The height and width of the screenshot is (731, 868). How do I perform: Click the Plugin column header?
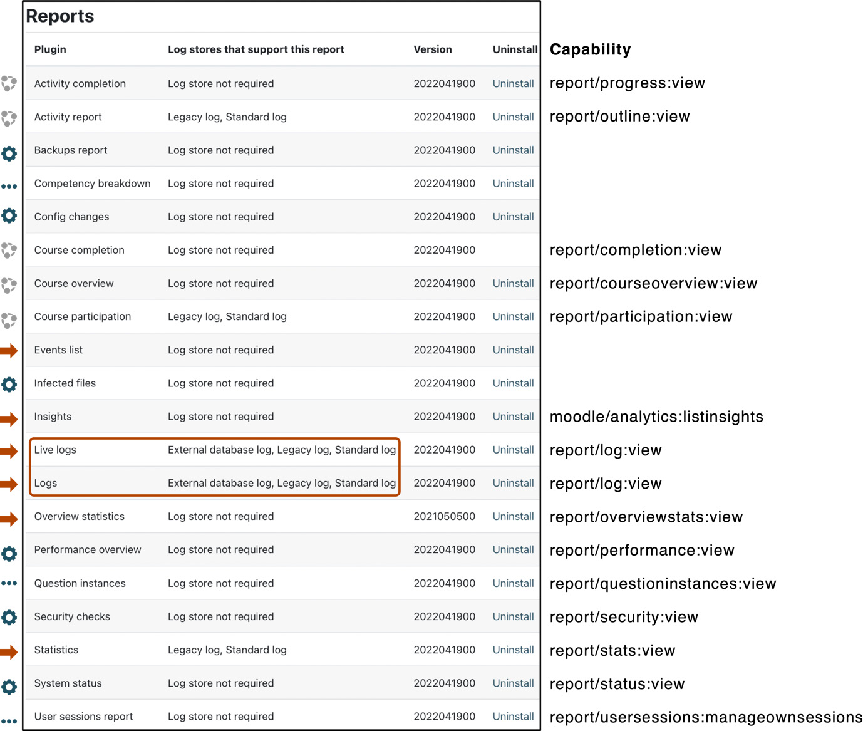pyautogui.click(x=50, y=49)
